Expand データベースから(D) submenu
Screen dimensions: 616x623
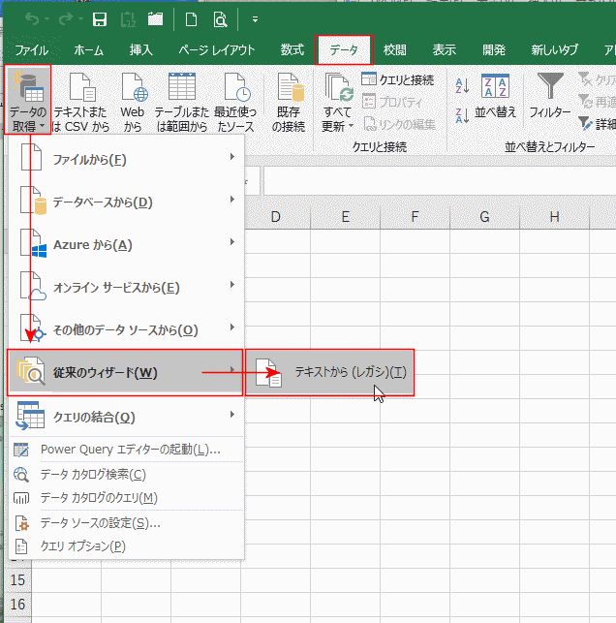[x=126, y=202]
